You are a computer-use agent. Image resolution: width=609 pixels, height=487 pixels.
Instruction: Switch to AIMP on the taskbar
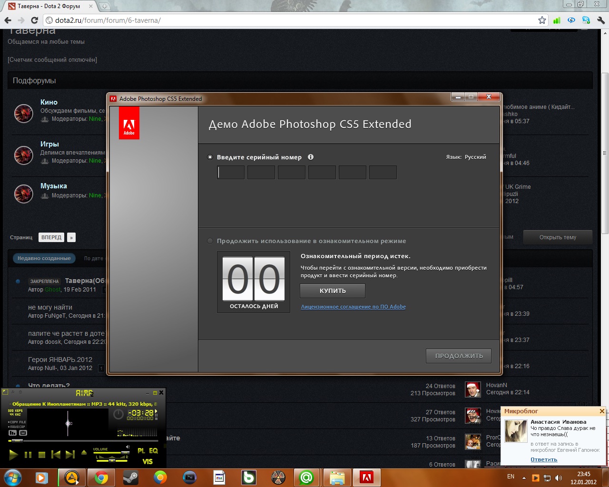(x=72, y=477)
